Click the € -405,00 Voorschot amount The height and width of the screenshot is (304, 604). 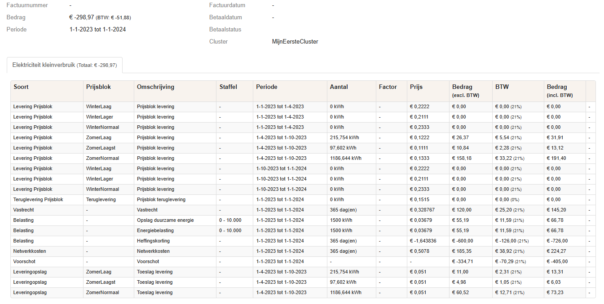click(x=557, y=262)
